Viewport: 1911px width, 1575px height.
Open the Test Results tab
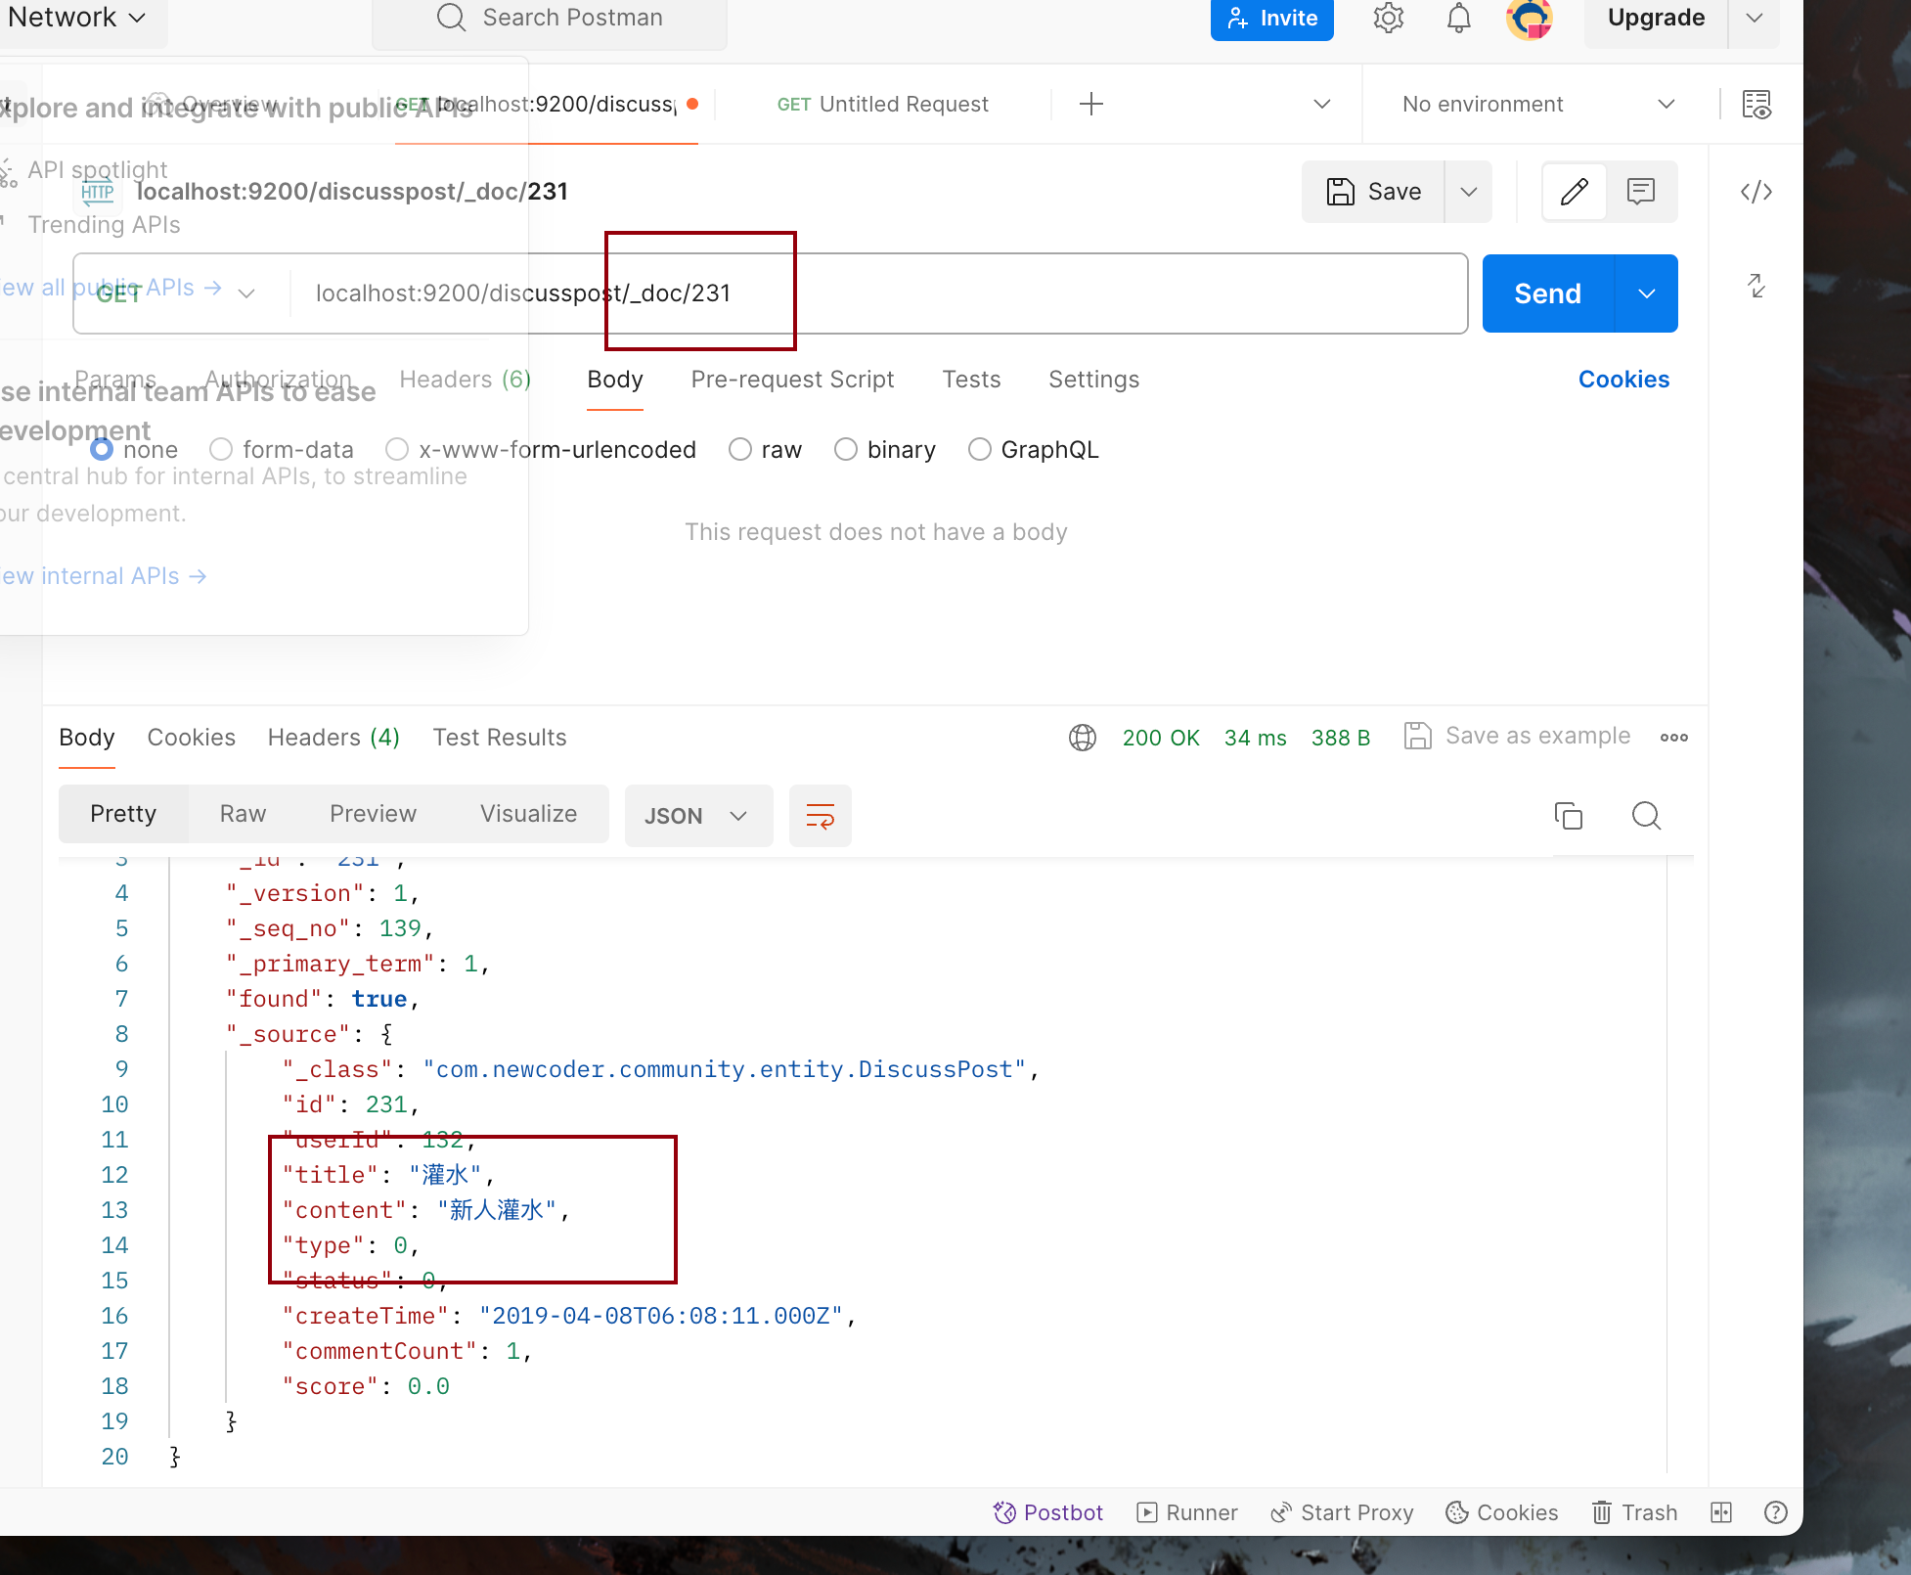(x=499, y=738)
